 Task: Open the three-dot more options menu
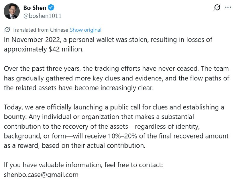point(228,8)
